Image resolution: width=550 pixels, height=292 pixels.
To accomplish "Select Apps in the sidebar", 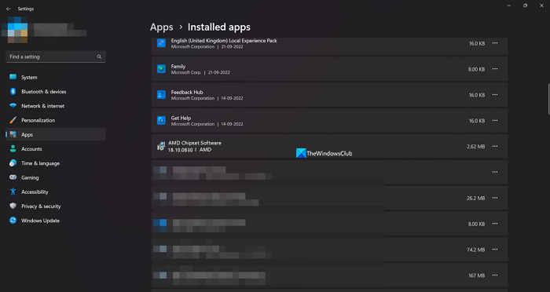I will pos(56,134).
